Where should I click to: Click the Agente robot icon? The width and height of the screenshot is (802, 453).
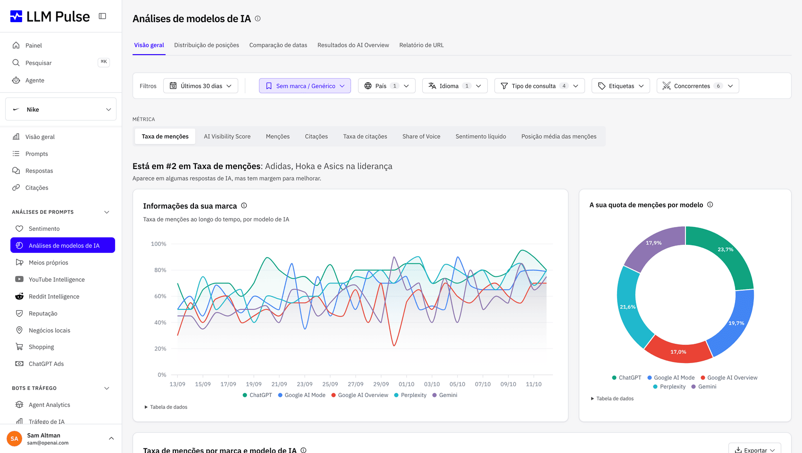click(x=16, y=80)
